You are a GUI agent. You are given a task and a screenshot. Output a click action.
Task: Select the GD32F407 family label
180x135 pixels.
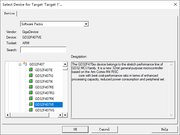pos(37,64)
